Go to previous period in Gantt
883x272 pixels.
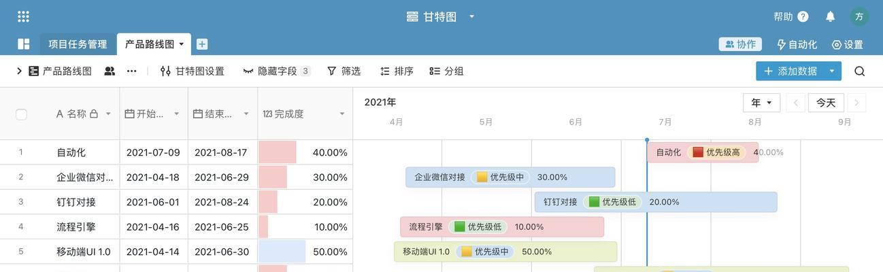796,103
